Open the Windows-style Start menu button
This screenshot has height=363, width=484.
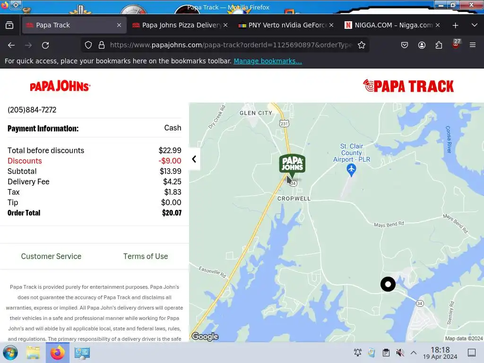(x=10, y=353)
